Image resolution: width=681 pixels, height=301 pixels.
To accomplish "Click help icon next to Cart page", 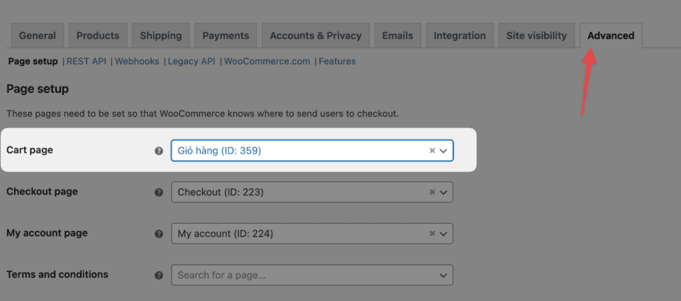I will (159, 151).
